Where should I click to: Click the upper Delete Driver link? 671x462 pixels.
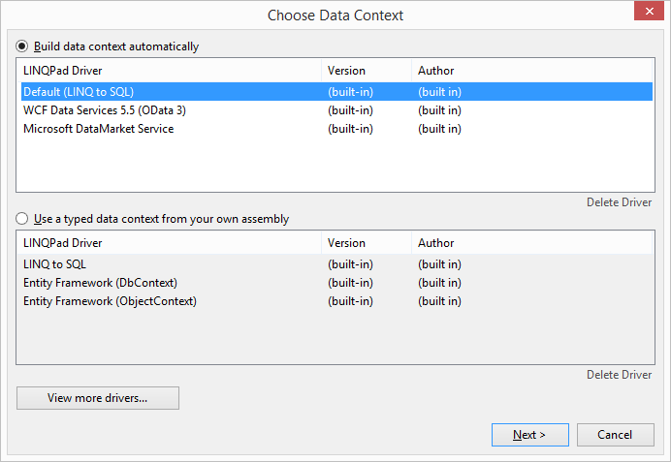[619, 202]
